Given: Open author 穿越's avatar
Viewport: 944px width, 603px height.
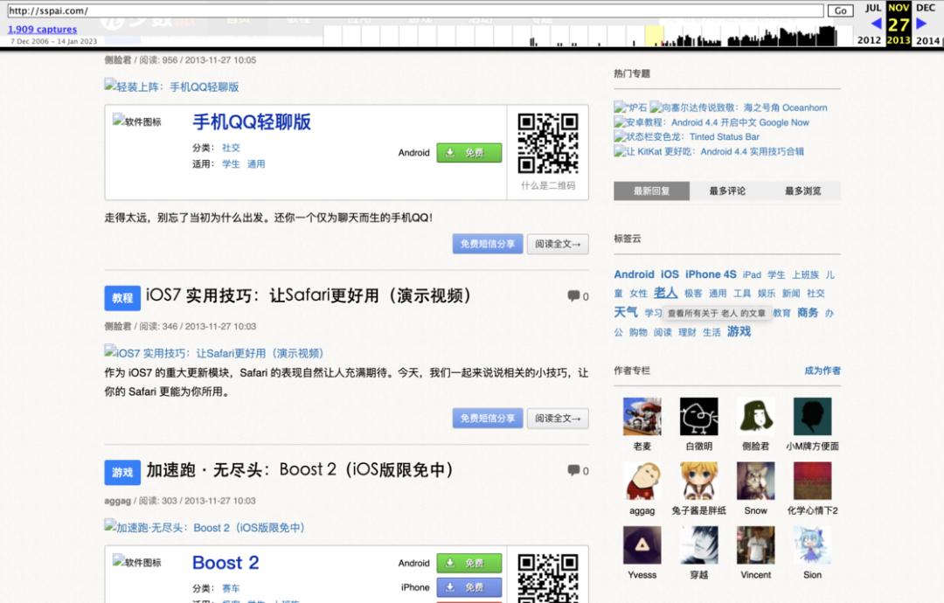Looking at the screenshot, I should pos(698,544).
